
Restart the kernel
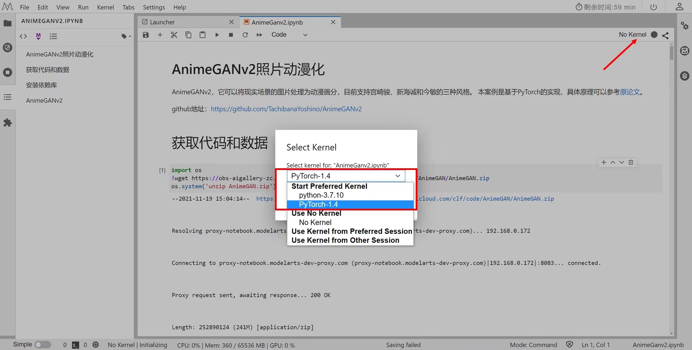245,35
